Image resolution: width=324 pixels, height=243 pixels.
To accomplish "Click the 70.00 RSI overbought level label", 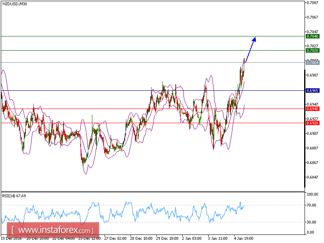I will click(x=312, y=205).
